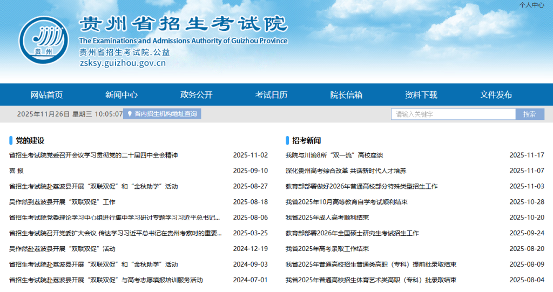Open 我省2025年高考录取工作结束 article
Image resolution: width=553 pixels, height=292 pixels.
click(327, 249)
